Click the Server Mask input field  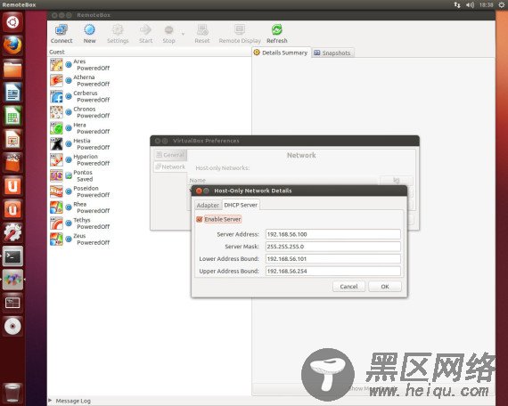click(333, 247)
